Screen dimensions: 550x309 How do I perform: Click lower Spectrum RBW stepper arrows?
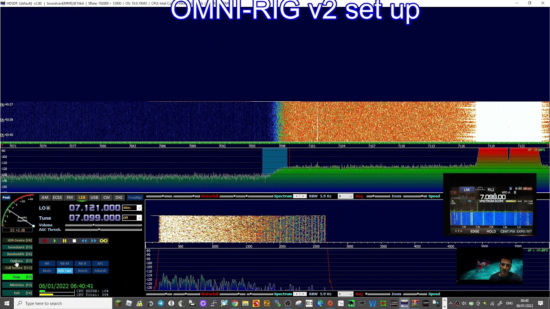300,294
